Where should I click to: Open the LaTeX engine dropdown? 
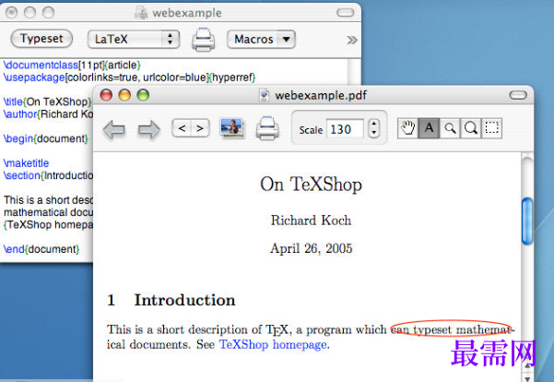point(134,39)
